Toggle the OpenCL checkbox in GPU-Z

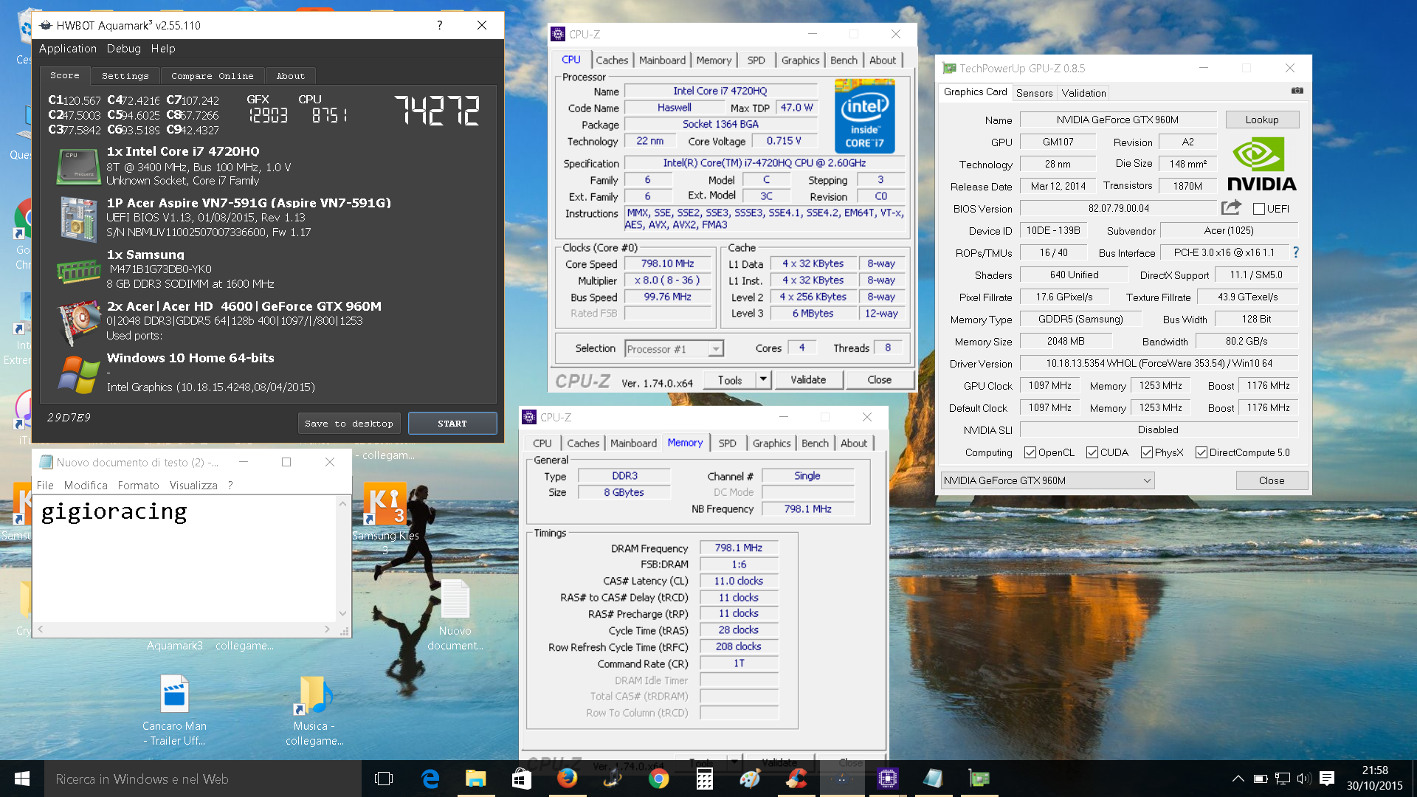coord(1030,452)
